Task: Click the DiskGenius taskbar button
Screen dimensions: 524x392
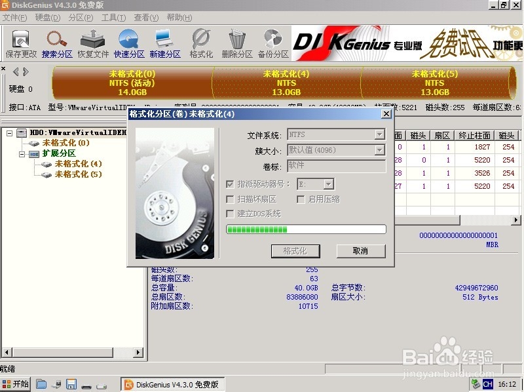Action: coord(172,384)
